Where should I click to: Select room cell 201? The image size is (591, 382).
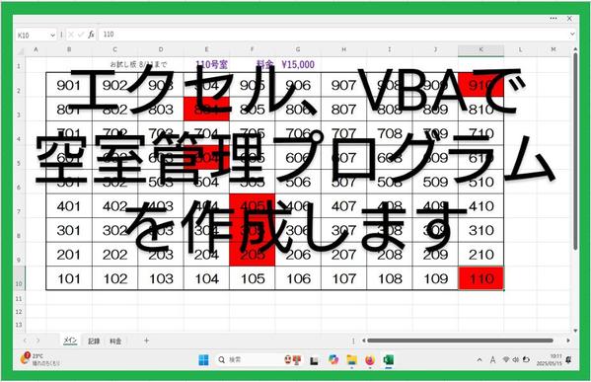(x=69, y=255)
